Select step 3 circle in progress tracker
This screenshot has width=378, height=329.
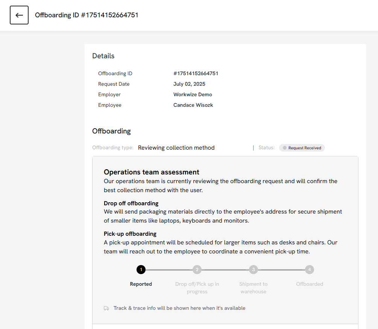pos(254,270)
